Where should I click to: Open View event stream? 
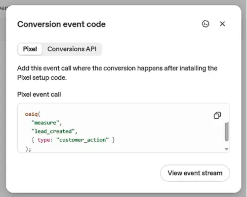(x=195, y=173)
